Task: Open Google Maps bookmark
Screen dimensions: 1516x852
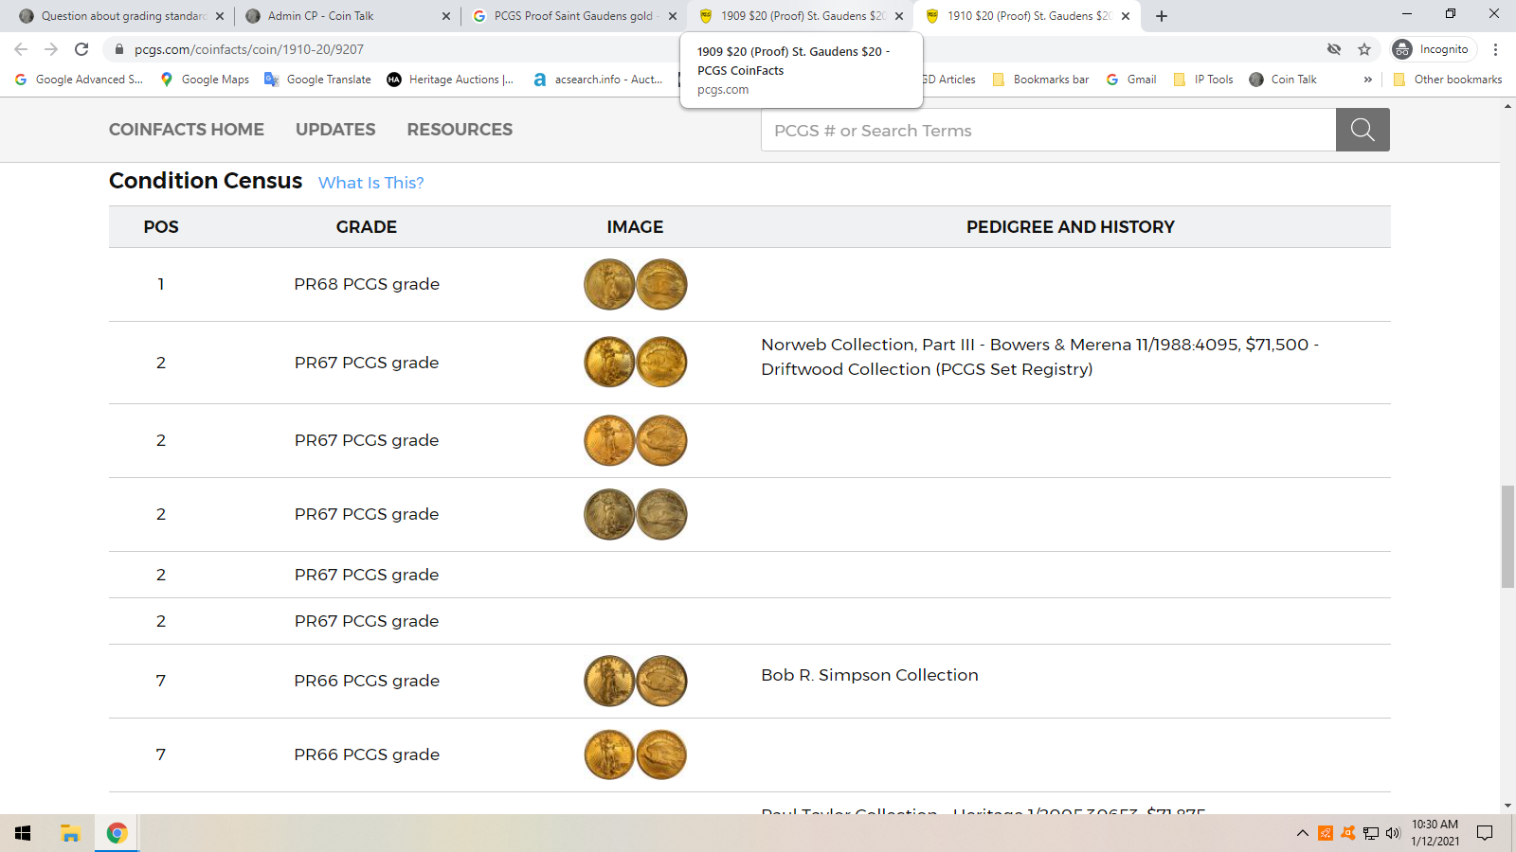Action: tap(205, 80)
